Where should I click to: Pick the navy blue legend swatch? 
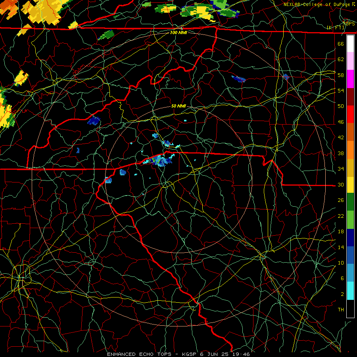(350, 238)
